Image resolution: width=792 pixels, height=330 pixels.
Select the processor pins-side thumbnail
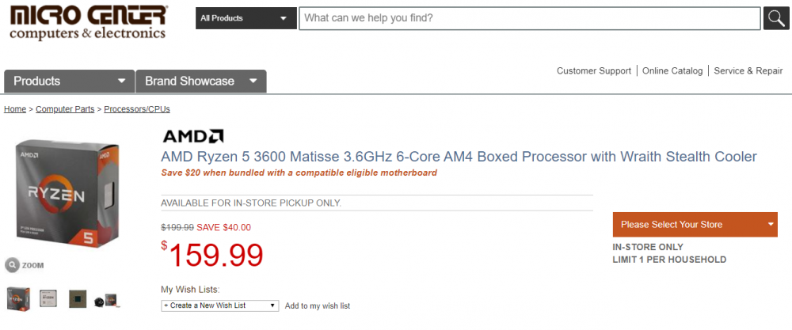[x=78, y=299]
